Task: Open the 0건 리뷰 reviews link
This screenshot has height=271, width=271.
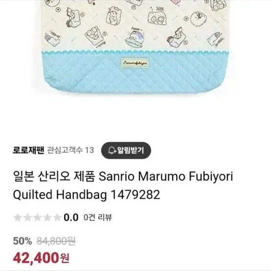Action: [98, 217]
